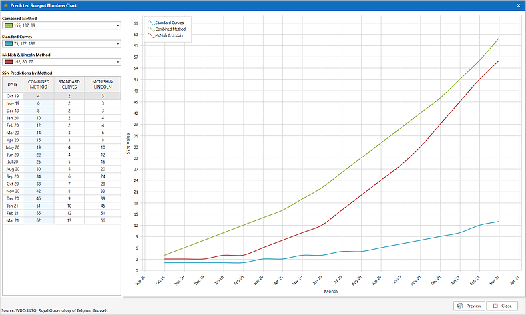Click the source text WDC-SILSO Royal Observatory
Viewport: 526px width, 315px height.
coord(55,310)
